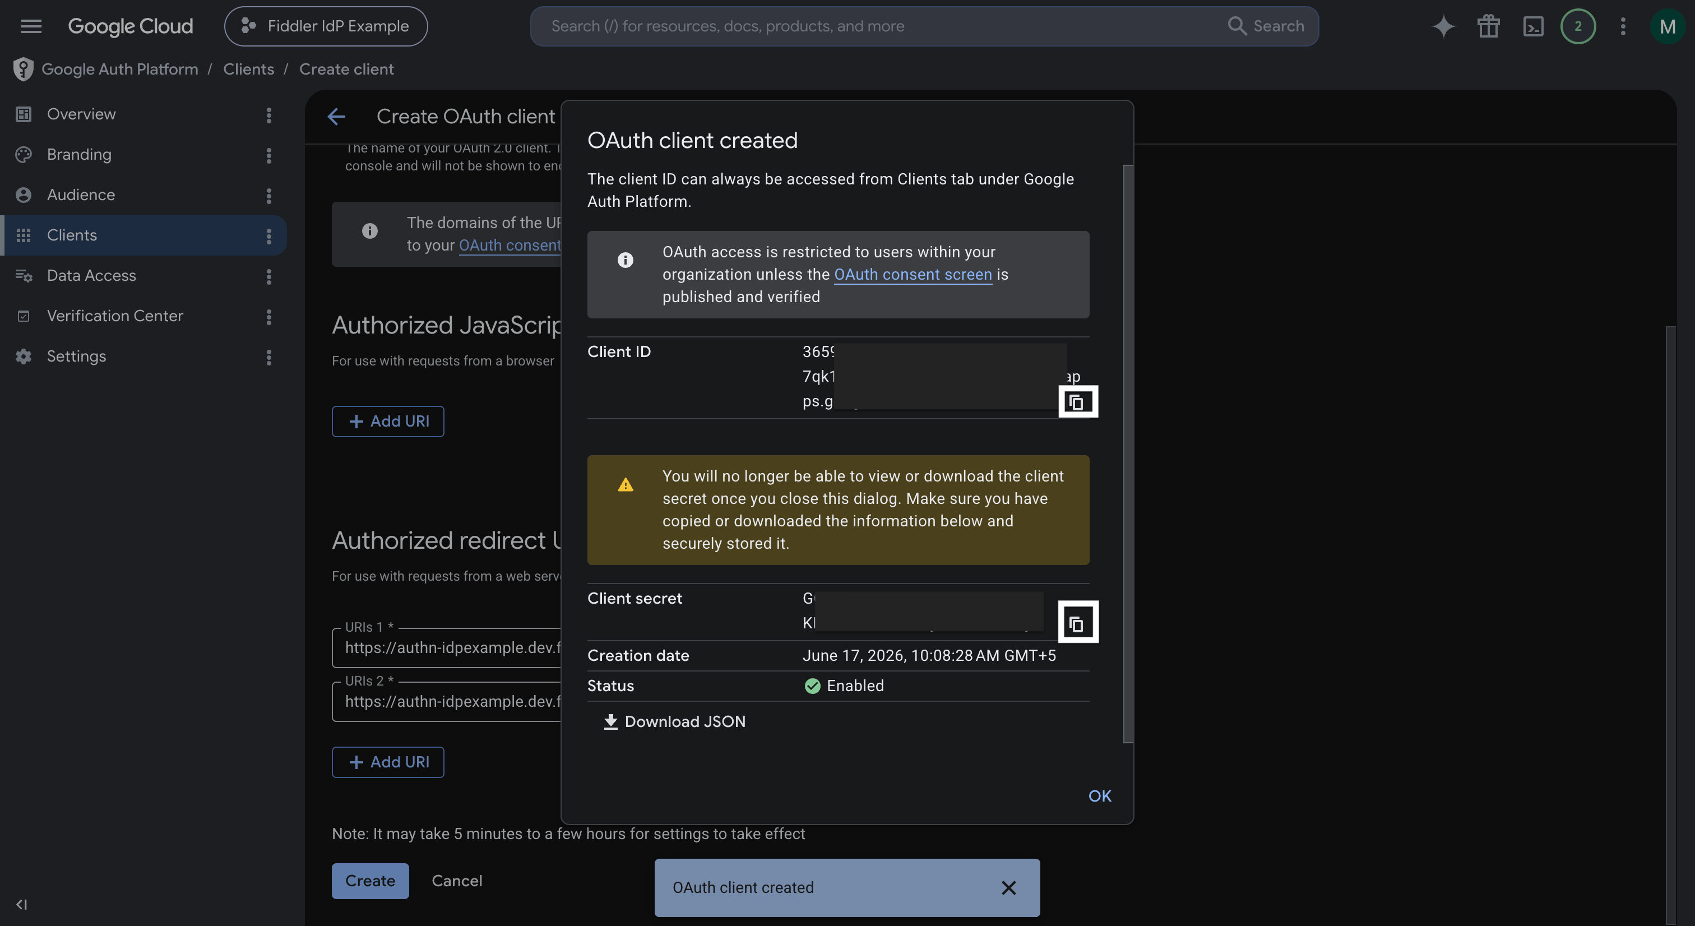Open the OAuth consent screen link in dialog

[913, 275]
